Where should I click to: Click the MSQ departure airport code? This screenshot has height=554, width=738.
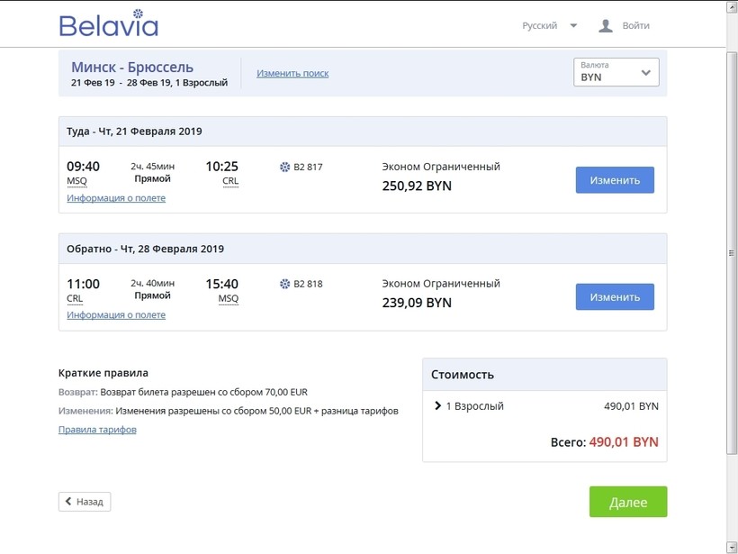coord(77,182)
